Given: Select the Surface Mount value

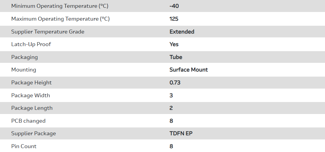Looking at the screenshot, I should point(188,70).
